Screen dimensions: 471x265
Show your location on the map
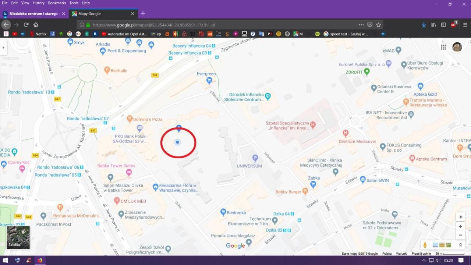(460, 217)
